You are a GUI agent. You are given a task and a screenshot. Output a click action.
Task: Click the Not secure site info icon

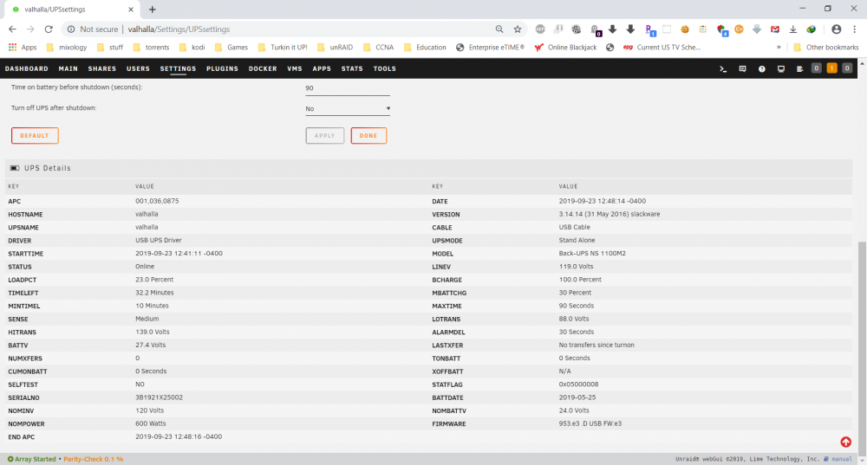[71, 29]
